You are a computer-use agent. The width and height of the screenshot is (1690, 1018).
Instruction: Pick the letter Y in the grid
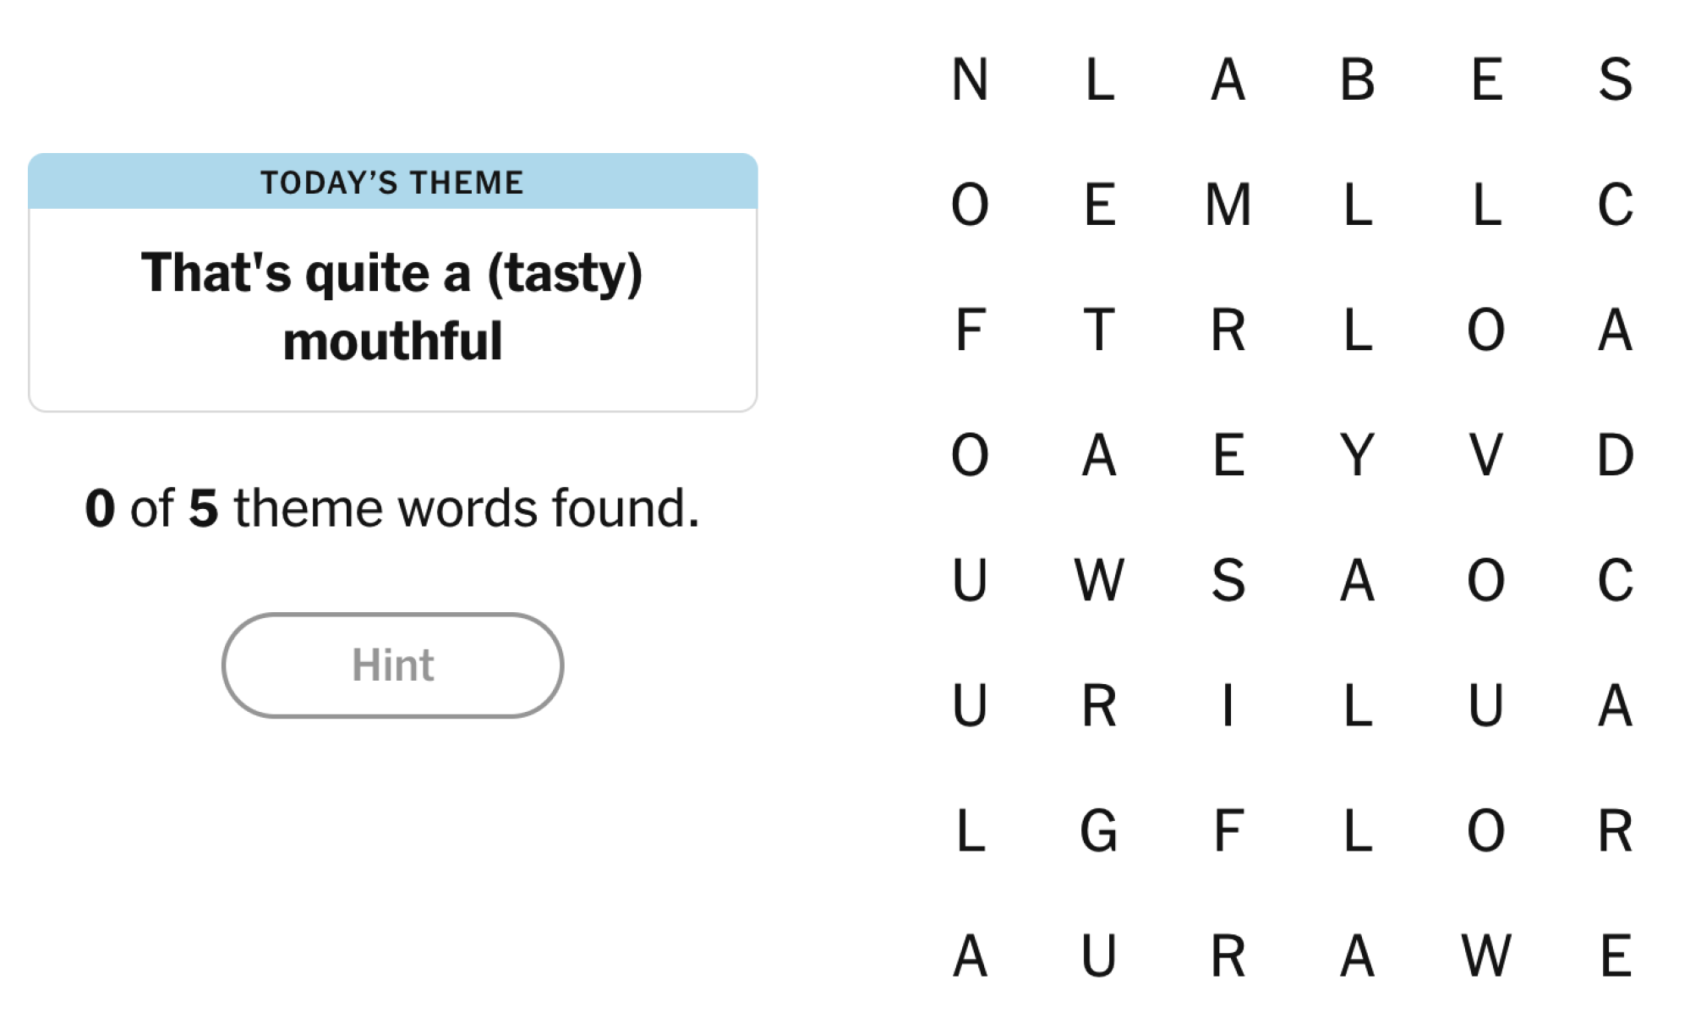pyautogui.click(x=1357, y=455)
